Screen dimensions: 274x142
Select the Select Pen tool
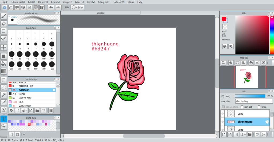point(4,102)
